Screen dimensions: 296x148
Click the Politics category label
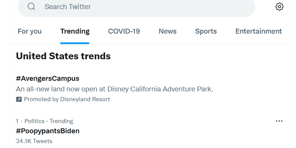(34, 121)
